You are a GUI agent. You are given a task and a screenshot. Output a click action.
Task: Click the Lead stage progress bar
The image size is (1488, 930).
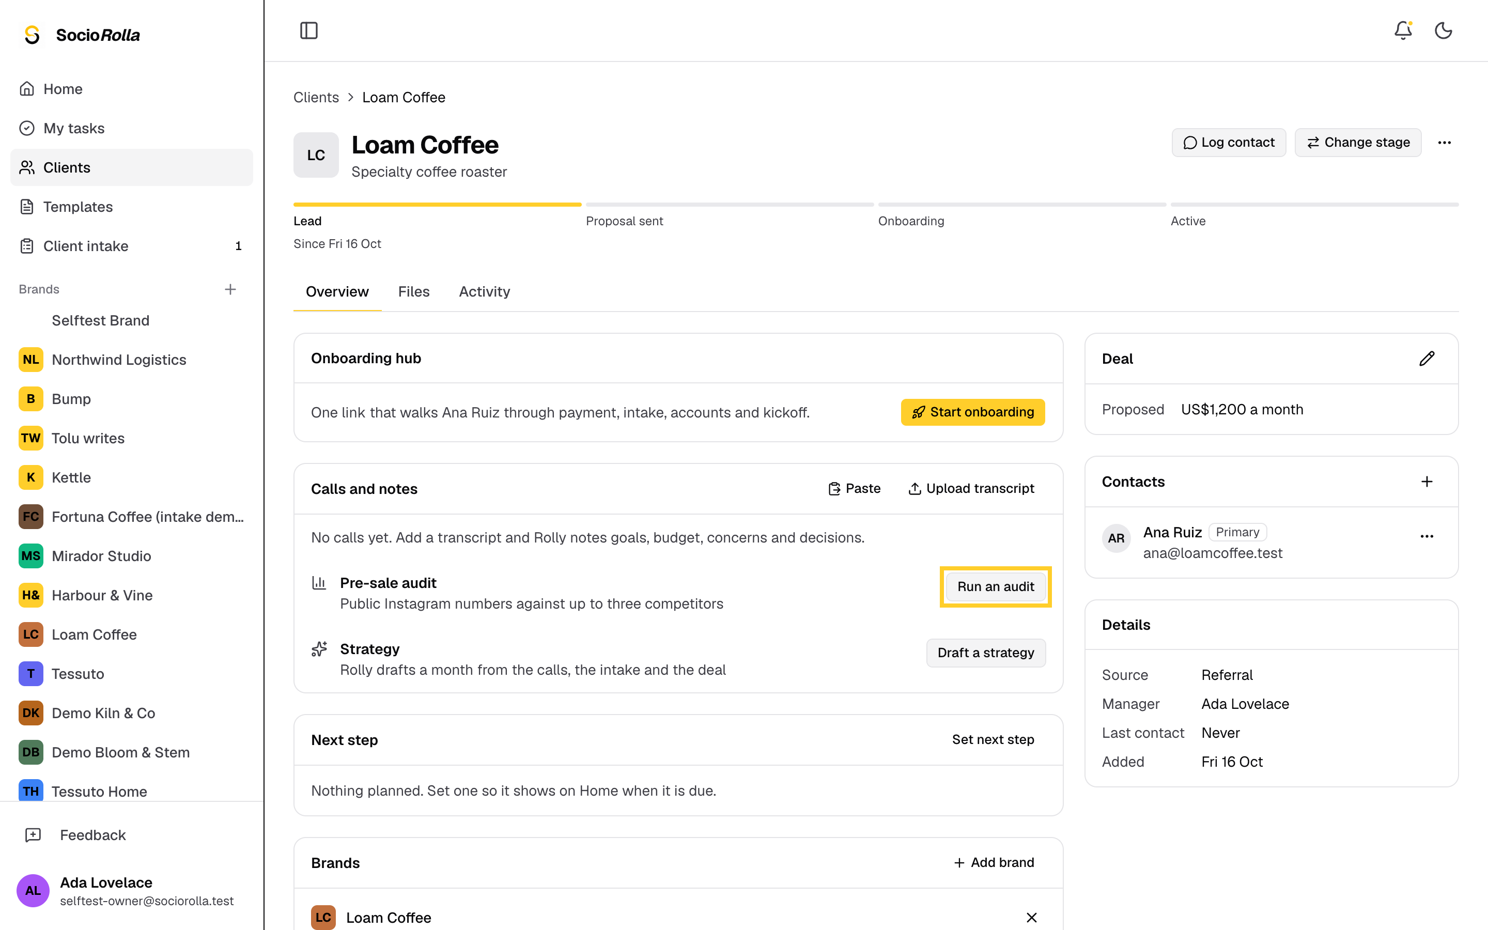coord(437,204)
